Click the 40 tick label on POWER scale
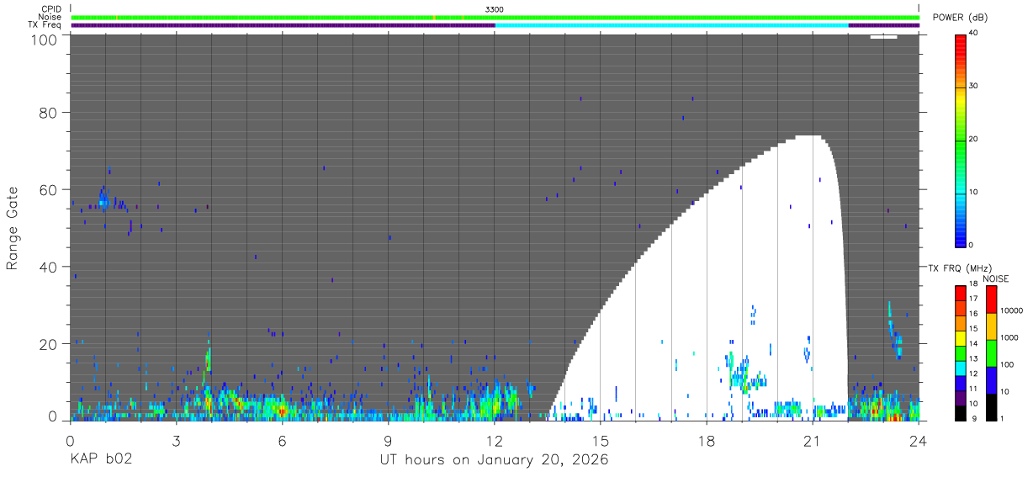 click(x=974, y=34)
